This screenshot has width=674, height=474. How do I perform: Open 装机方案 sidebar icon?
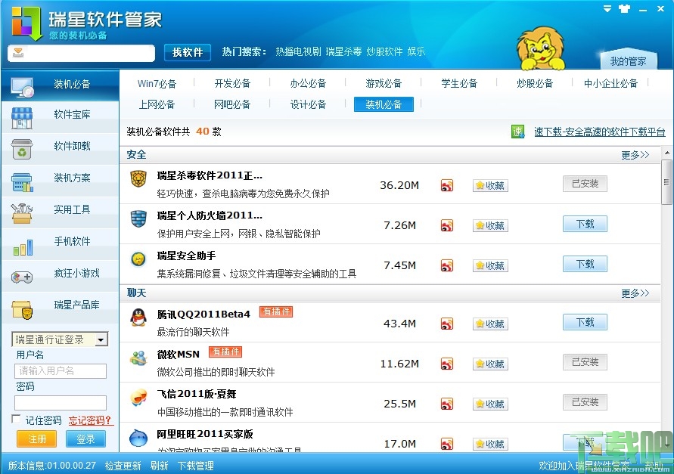[x=22, y=182]
